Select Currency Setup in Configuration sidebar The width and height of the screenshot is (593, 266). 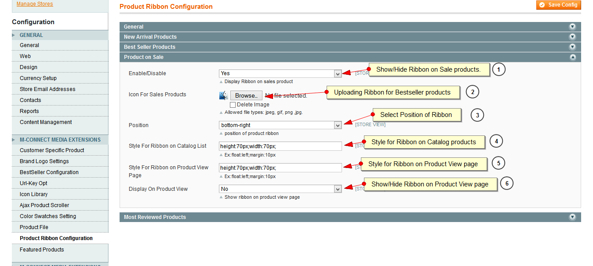click(38, 78)
